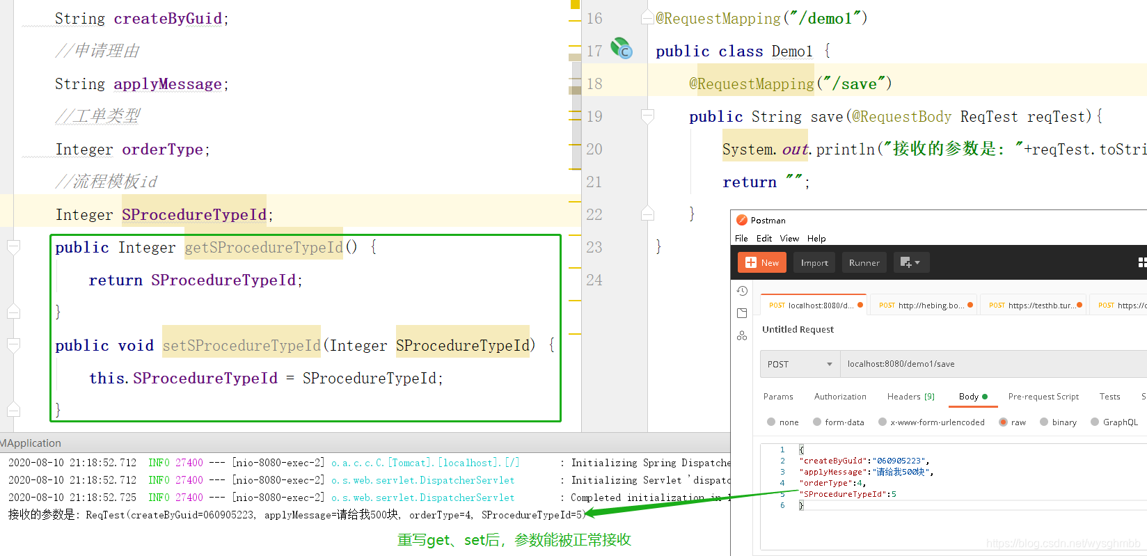Open the Postman Help menu

click(x=816, y=238)
